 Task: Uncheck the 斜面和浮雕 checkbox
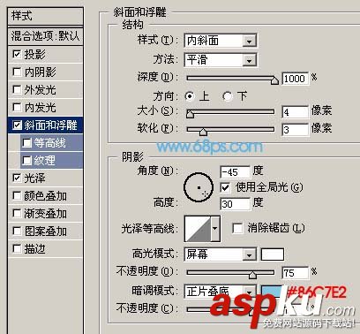pos(17,125)
